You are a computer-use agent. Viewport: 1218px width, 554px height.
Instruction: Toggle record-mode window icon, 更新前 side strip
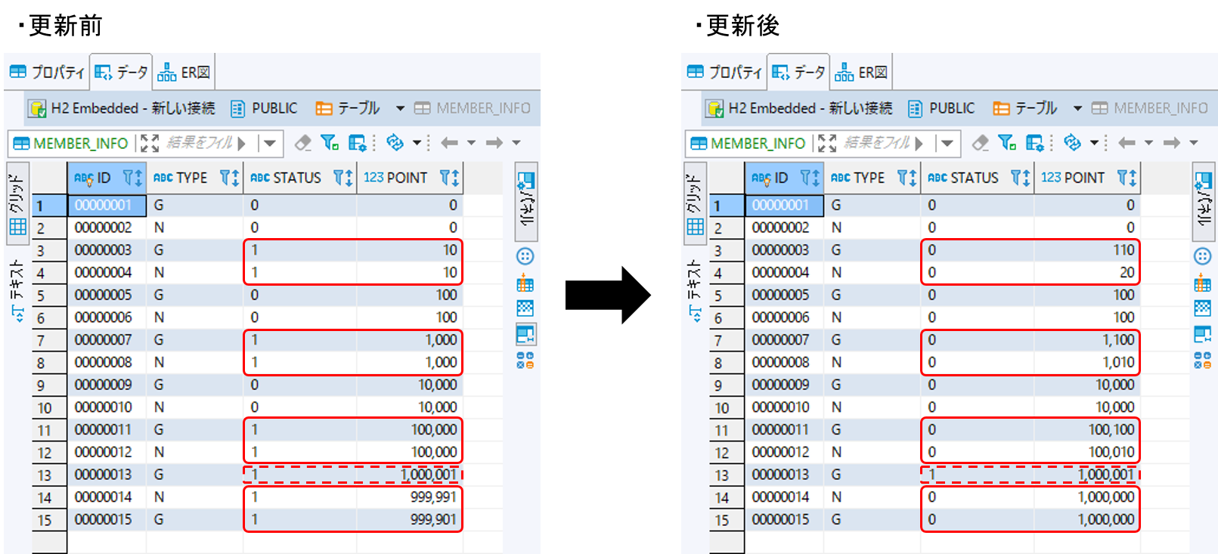coord(525,334)
